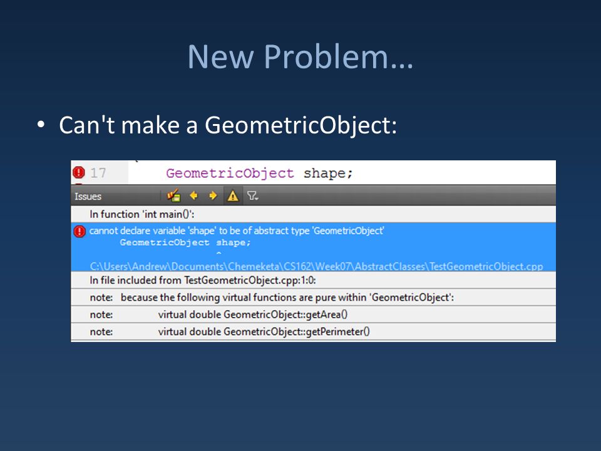Screen dimensions: 601x451
Task: Select note 'because the following virtual functions are pure'
Action: (313, 298)
